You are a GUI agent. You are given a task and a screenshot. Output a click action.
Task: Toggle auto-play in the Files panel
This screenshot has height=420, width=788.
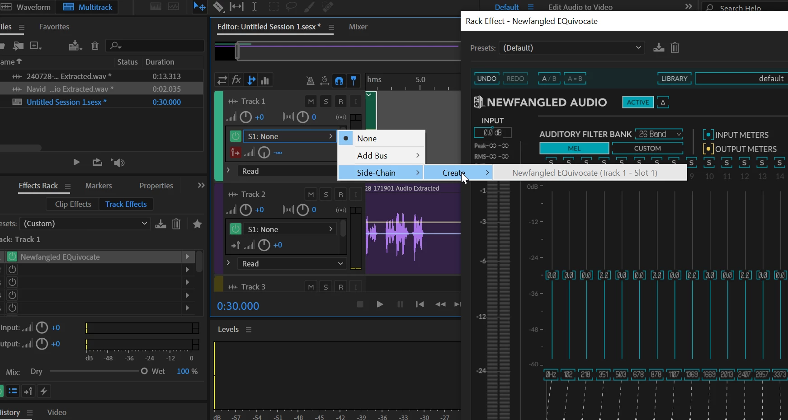(x=118, y=163)
